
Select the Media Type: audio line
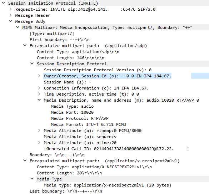pos(72,106)
